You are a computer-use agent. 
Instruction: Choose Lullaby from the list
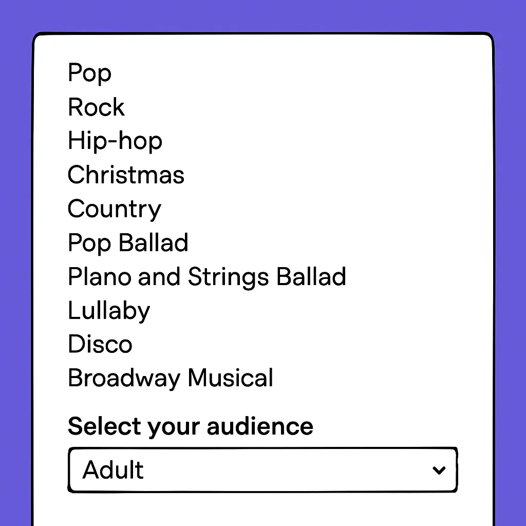coord(108,310)
